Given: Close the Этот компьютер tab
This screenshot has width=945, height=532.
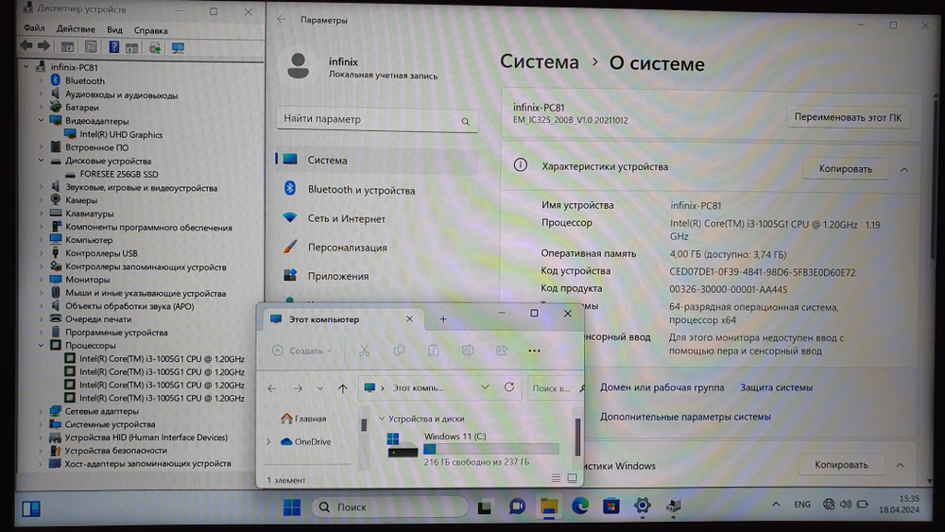Looking at the screenshot, I should click(410, 318).
